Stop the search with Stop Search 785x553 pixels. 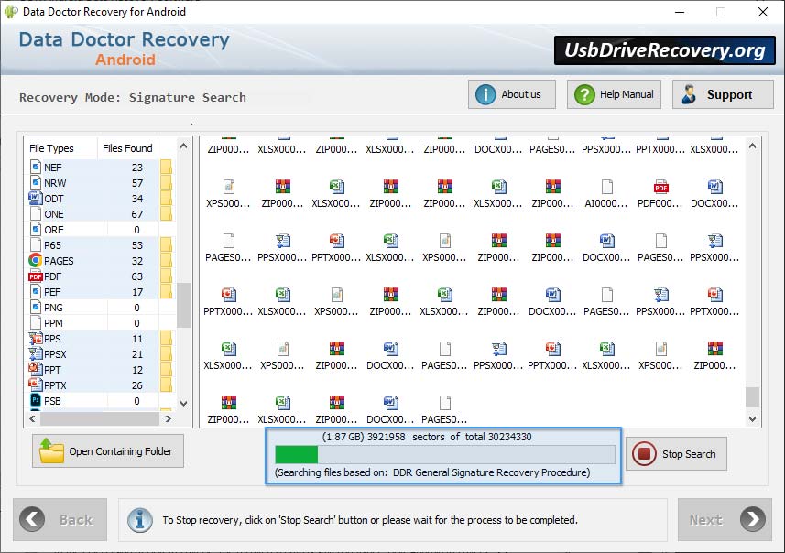pyautogui.click(x=676, y=454)
